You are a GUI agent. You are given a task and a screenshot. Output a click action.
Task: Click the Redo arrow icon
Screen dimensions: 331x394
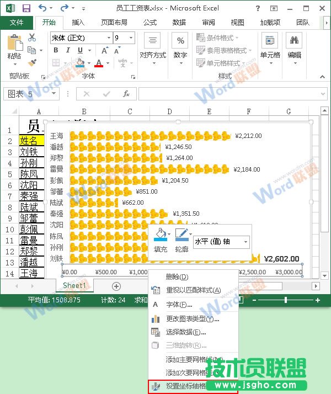click(x=65, y=8)
